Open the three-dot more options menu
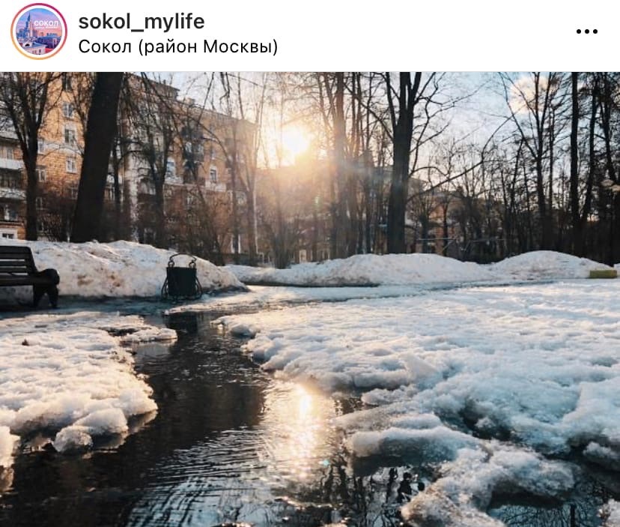This screenshot has height=527, width=620. pyautogui.click(x=587, y=31)
